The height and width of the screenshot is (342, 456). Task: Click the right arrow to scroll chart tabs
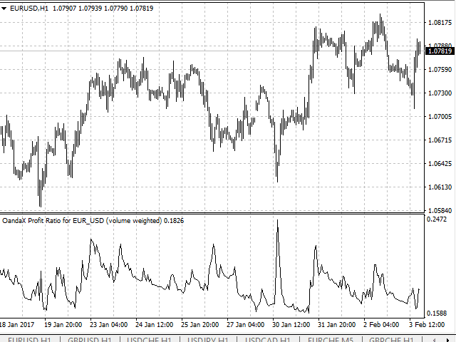pos(448,340)
